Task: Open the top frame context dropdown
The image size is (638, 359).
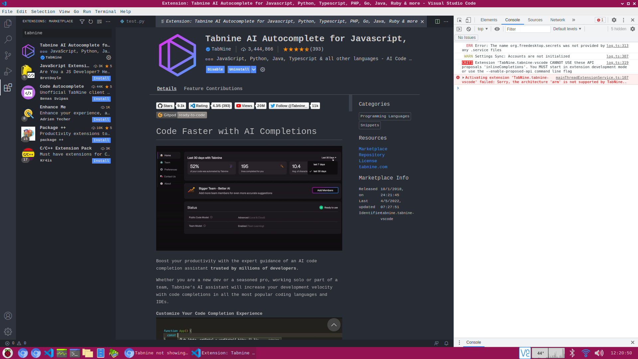Action: tap(482, 29)
